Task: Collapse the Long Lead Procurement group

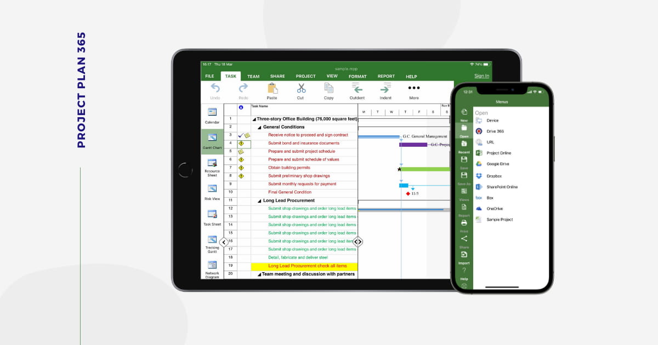Action: point(260,200)
